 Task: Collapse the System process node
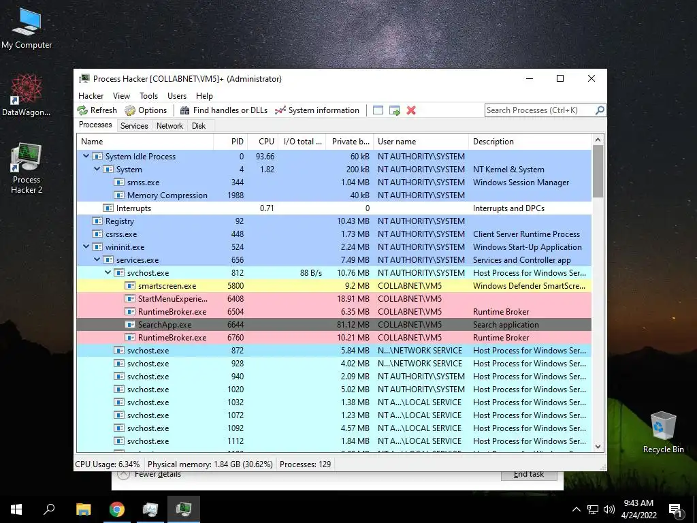pyautogui.click(x=97, y=169)
